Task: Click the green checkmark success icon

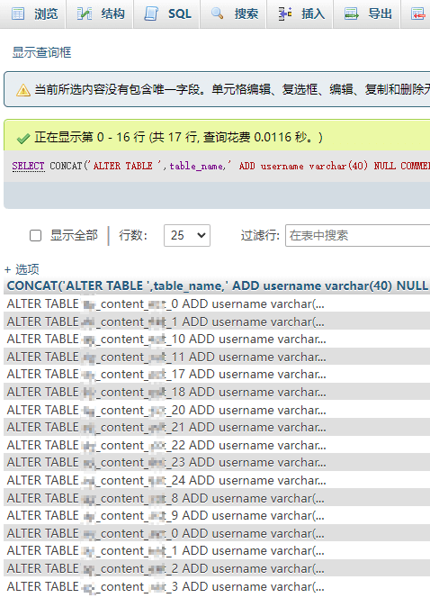Action: pos(23,138)
